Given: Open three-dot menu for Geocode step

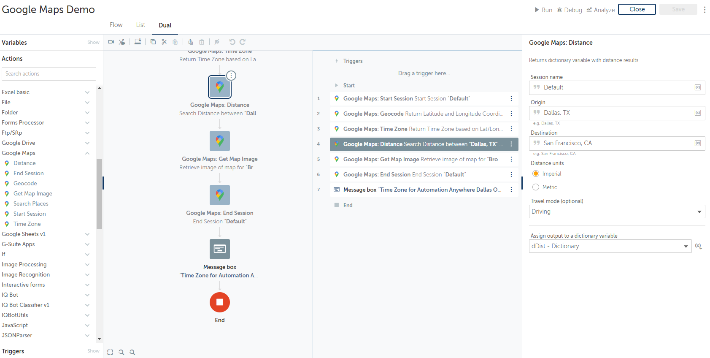Looking at the screenshot, I should (x=511, y=114).
